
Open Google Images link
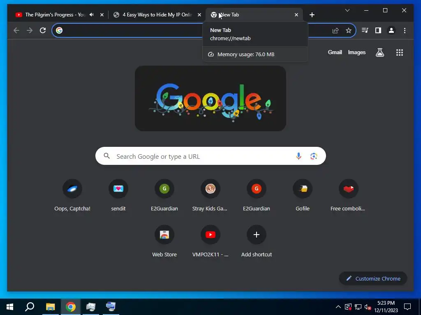click(x=356, y=52)
